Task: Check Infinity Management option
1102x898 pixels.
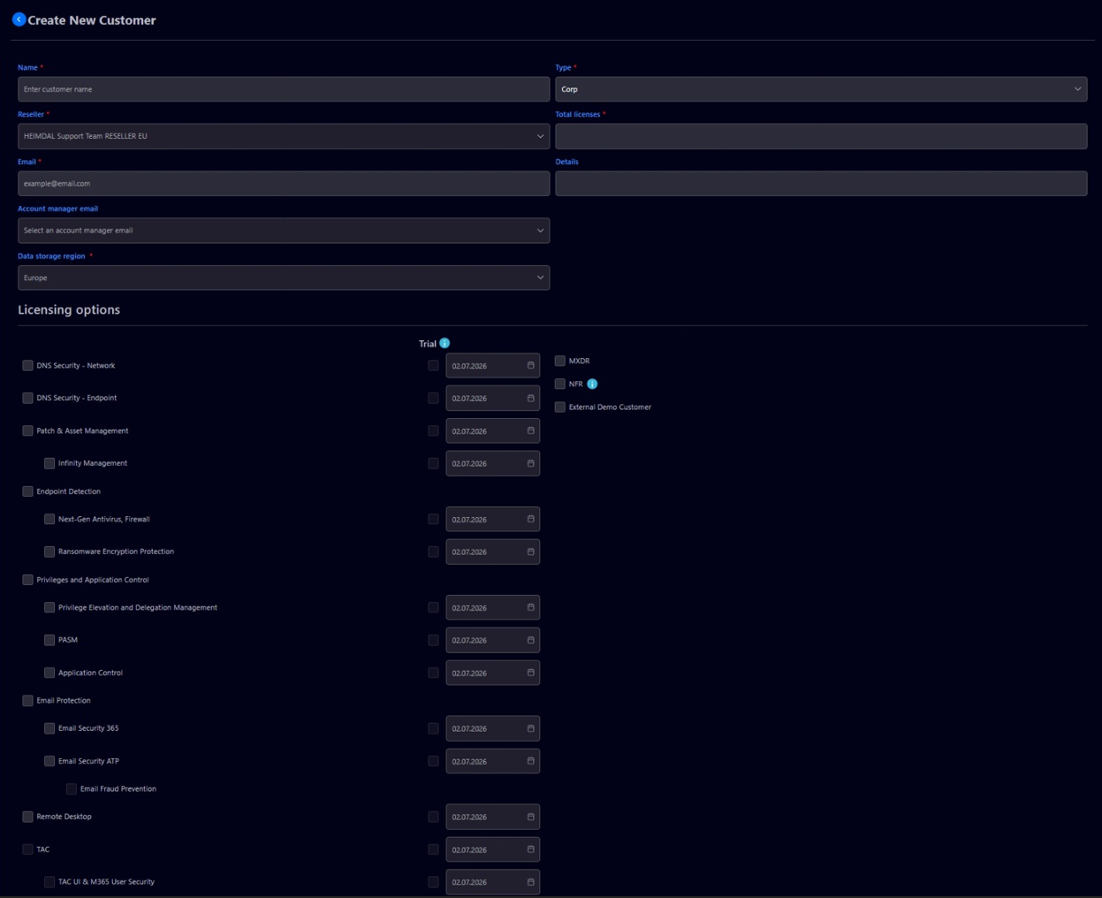Action: pyautogui.click(x=49, y=463)
